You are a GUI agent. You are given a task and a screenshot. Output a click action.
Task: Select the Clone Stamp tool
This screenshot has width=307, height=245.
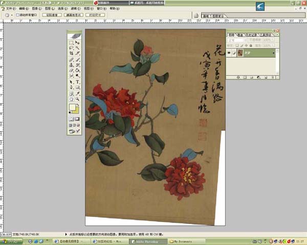point(71,65)
